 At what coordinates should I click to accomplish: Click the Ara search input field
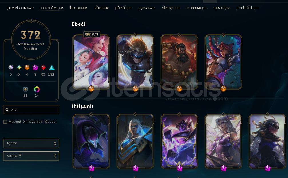tap(31, 110)
